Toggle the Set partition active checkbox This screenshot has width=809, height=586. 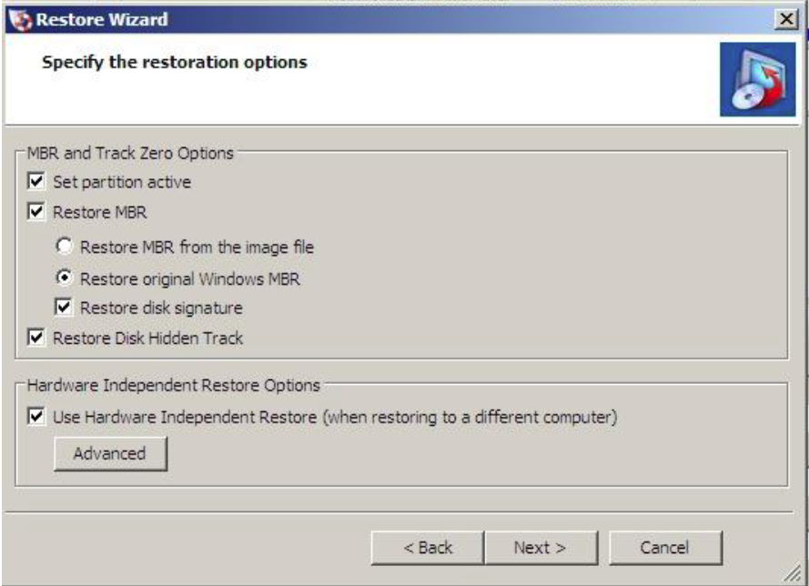[36, 181]
